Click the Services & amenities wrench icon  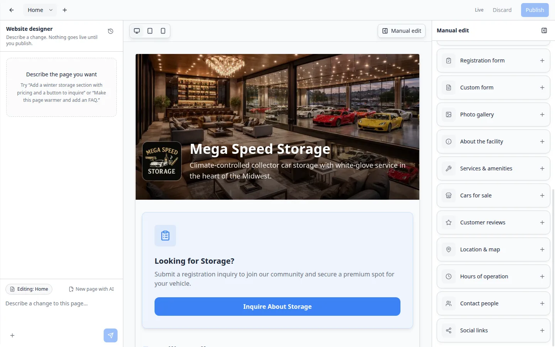coord(449,168)
